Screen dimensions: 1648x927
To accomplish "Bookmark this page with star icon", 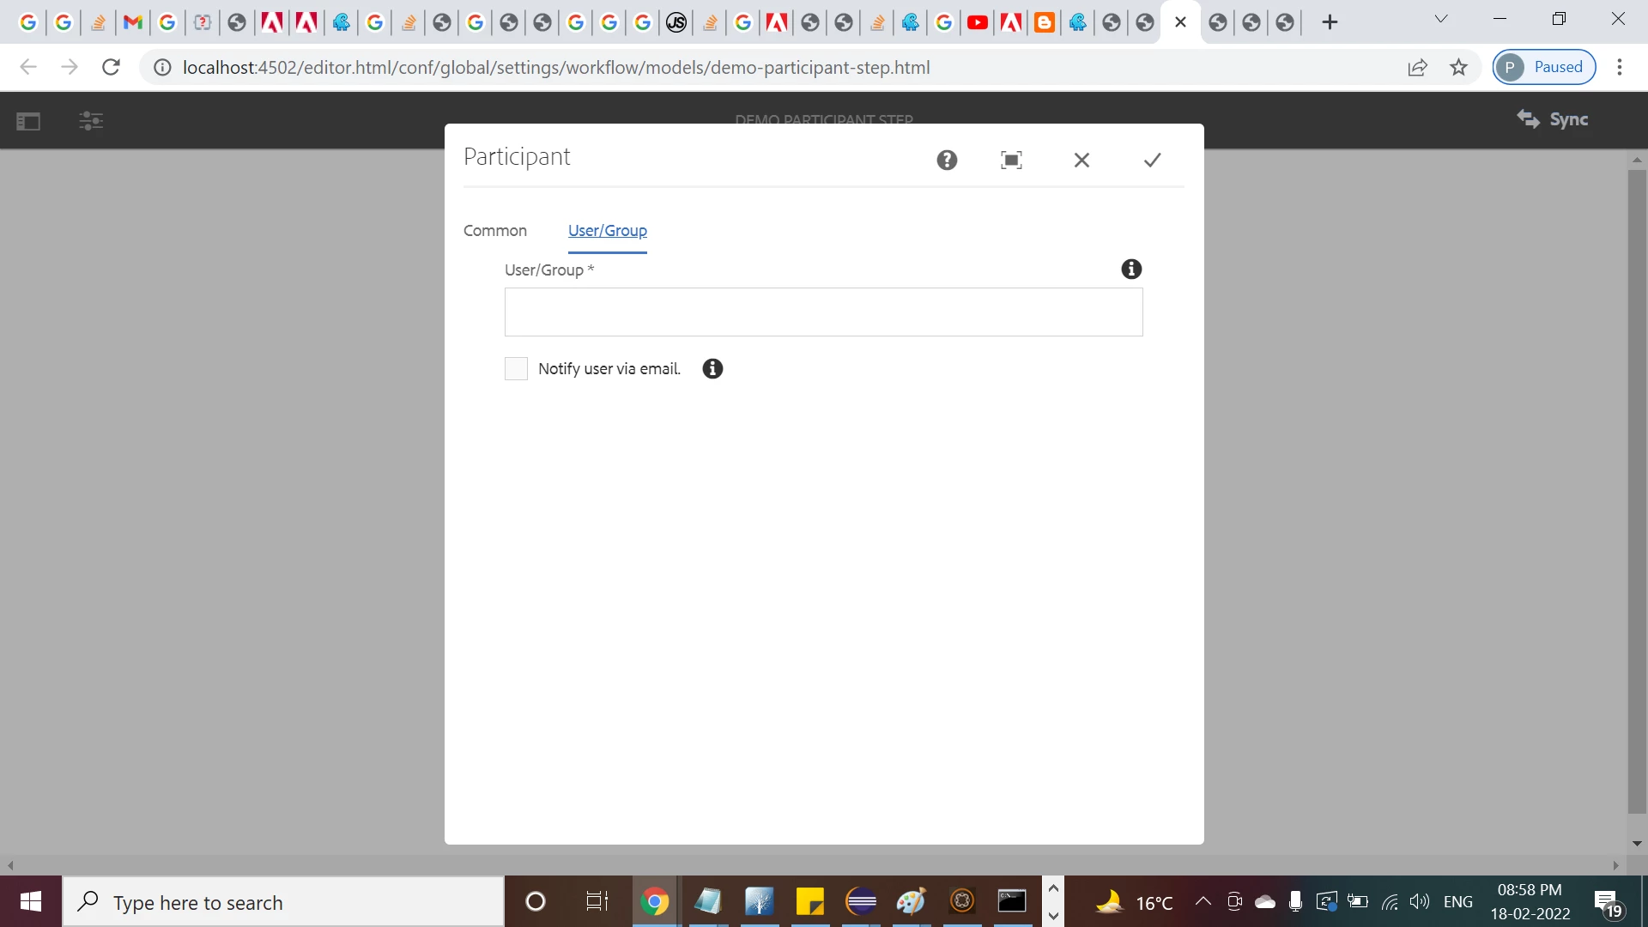I will (x=1458, y=67).
